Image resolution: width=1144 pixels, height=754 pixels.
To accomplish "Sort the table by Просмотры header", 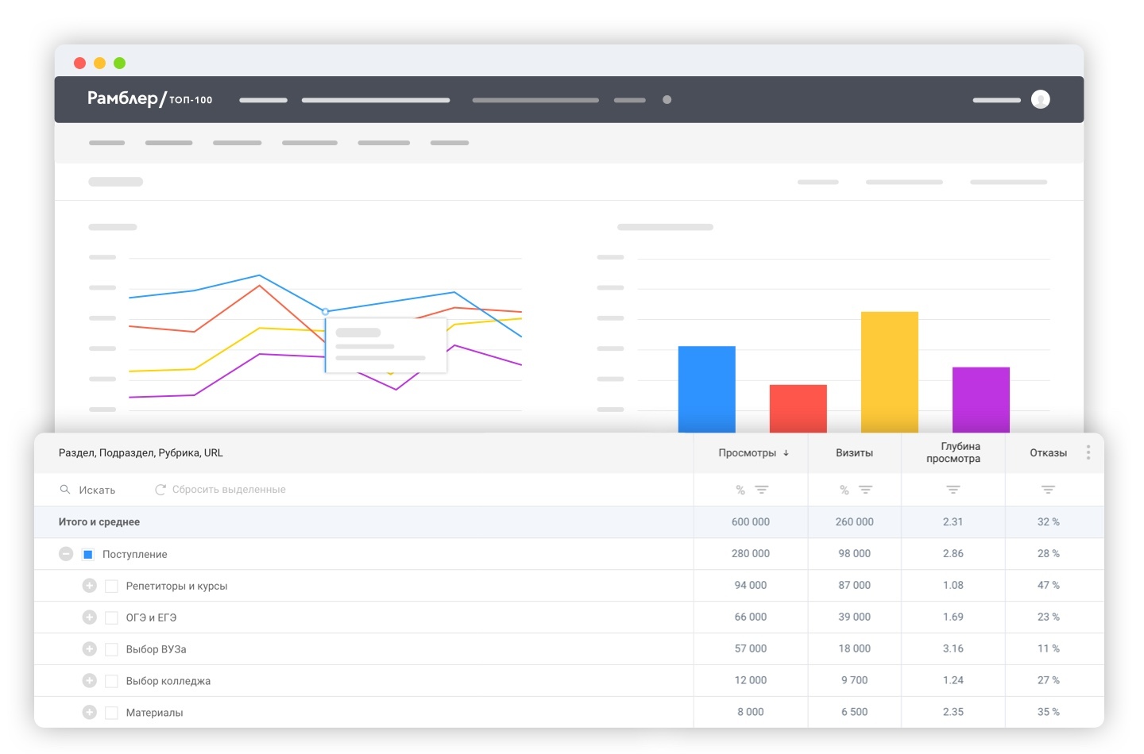I will [x=747, y=453].
